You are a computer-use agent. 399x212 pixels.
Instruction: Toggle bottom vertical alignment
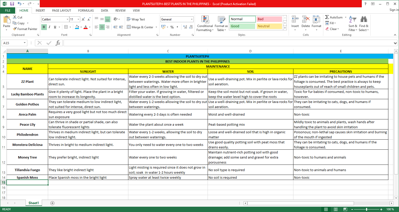(108, 19)
